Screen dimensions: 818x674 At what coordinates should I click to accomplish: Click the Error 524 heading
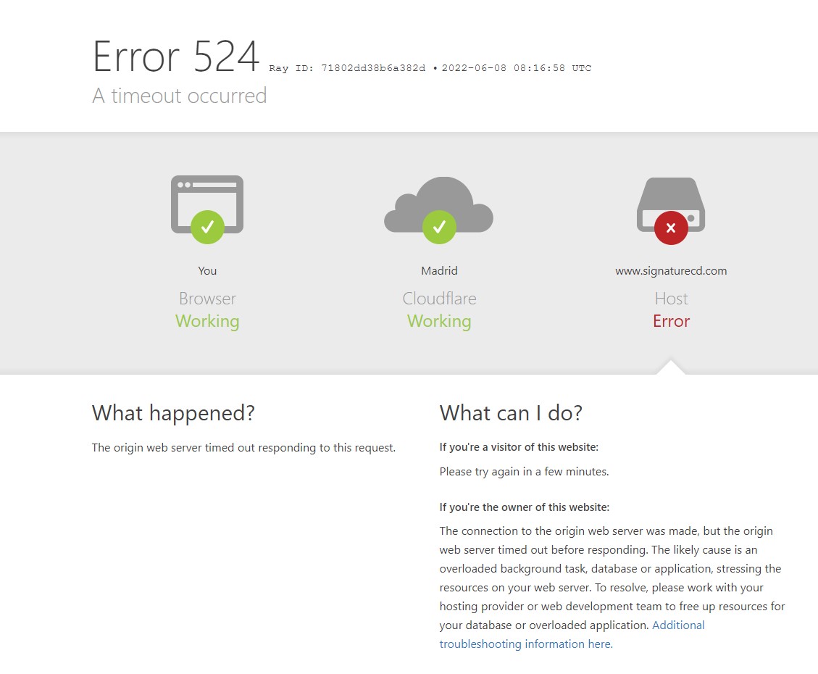(176, 56)
